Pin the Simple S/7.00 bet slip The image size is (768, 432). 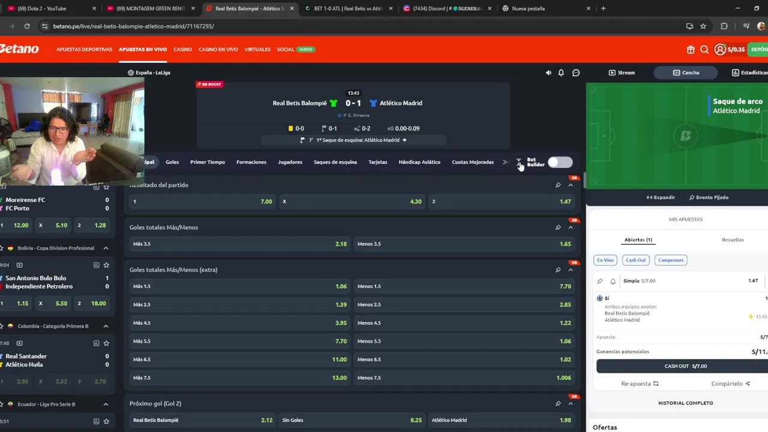tap(600, 281)
